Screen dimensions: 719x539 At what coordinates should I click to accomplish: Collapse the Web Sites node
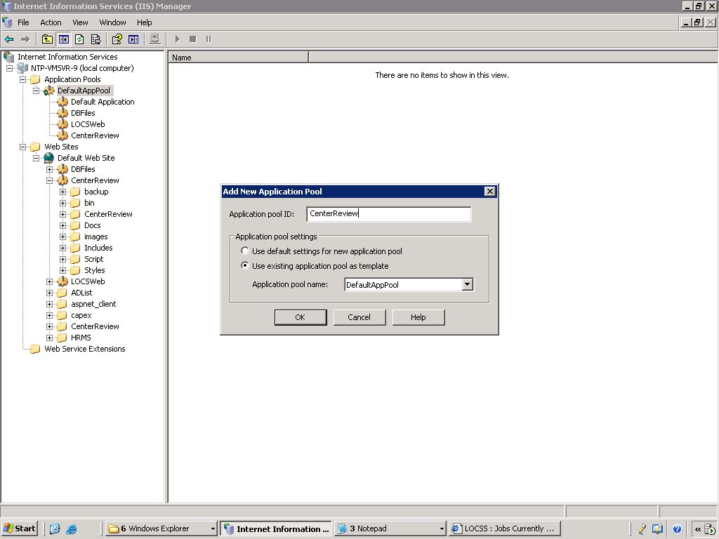click(x=22, y=147)
